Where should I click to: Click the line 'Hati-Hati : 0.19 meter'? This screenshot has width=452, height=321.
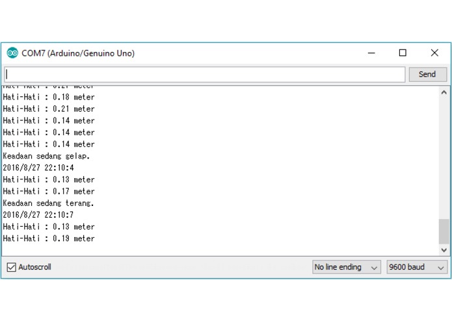pyautogui.click(x=49, y=238)
